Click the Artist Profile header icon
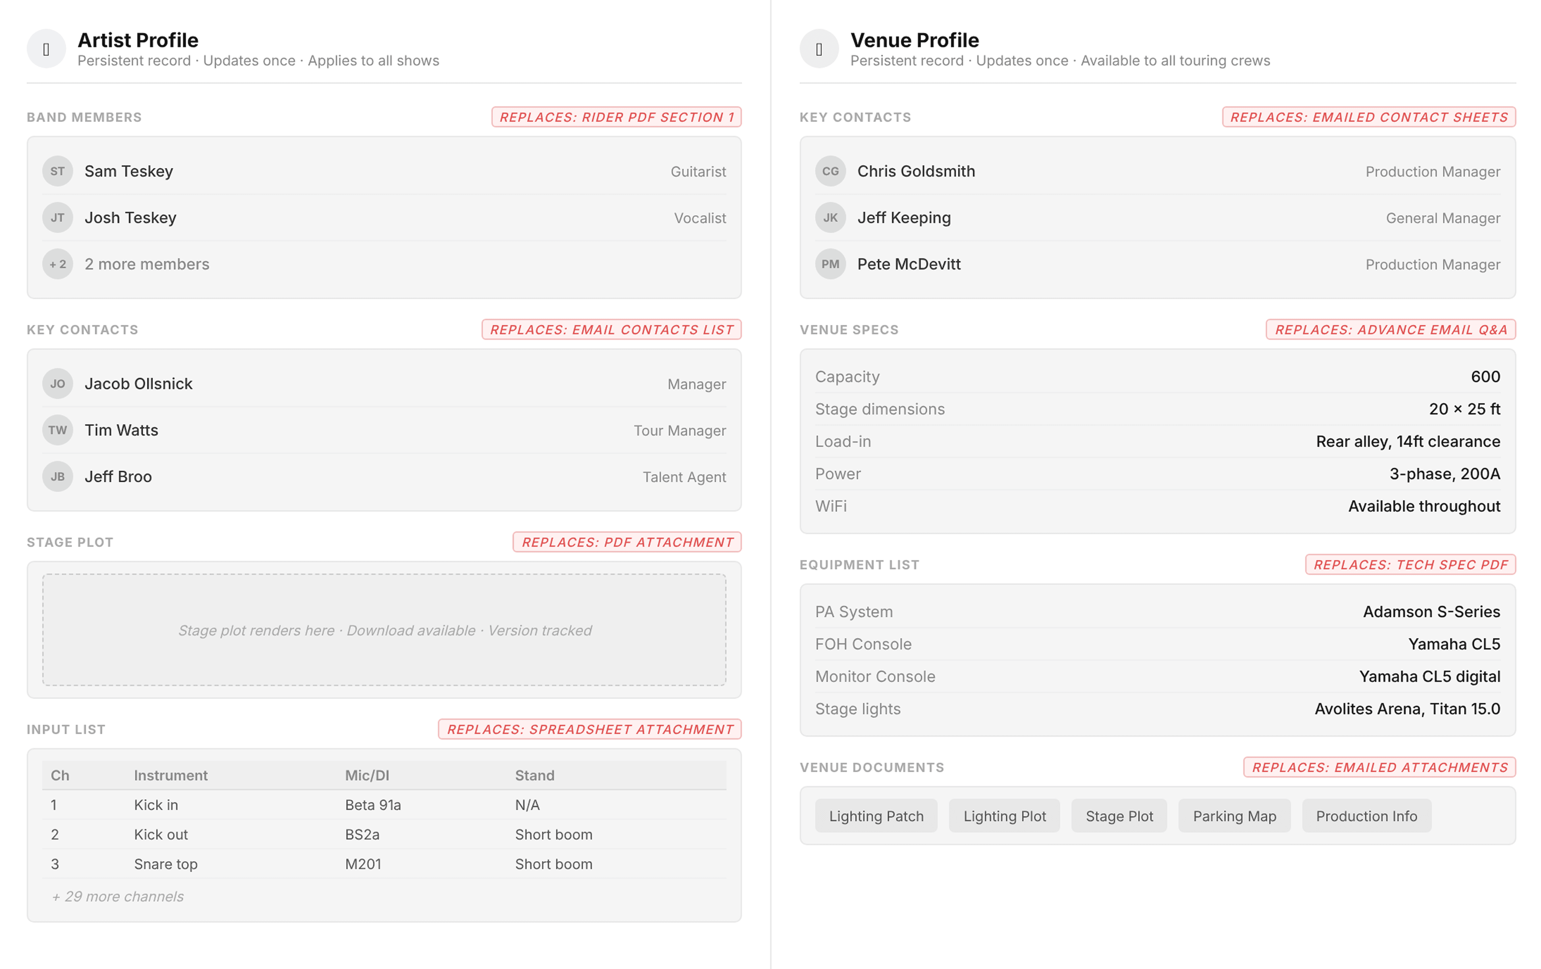Screen dimensions: 1541x969 coord(46,49)
